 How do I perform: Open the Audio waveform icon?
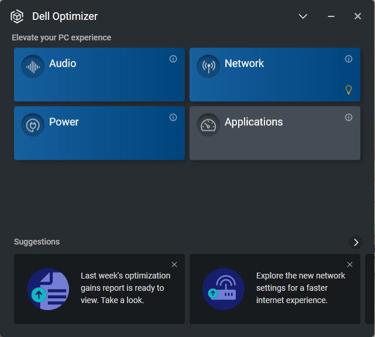[x=33, y=67]
